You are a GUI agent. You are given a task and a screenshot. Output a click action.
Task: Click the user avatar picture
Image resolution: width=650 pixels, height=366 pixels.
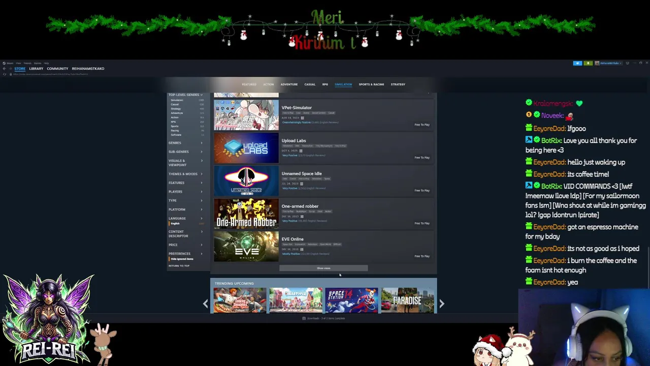coord(597,63)
